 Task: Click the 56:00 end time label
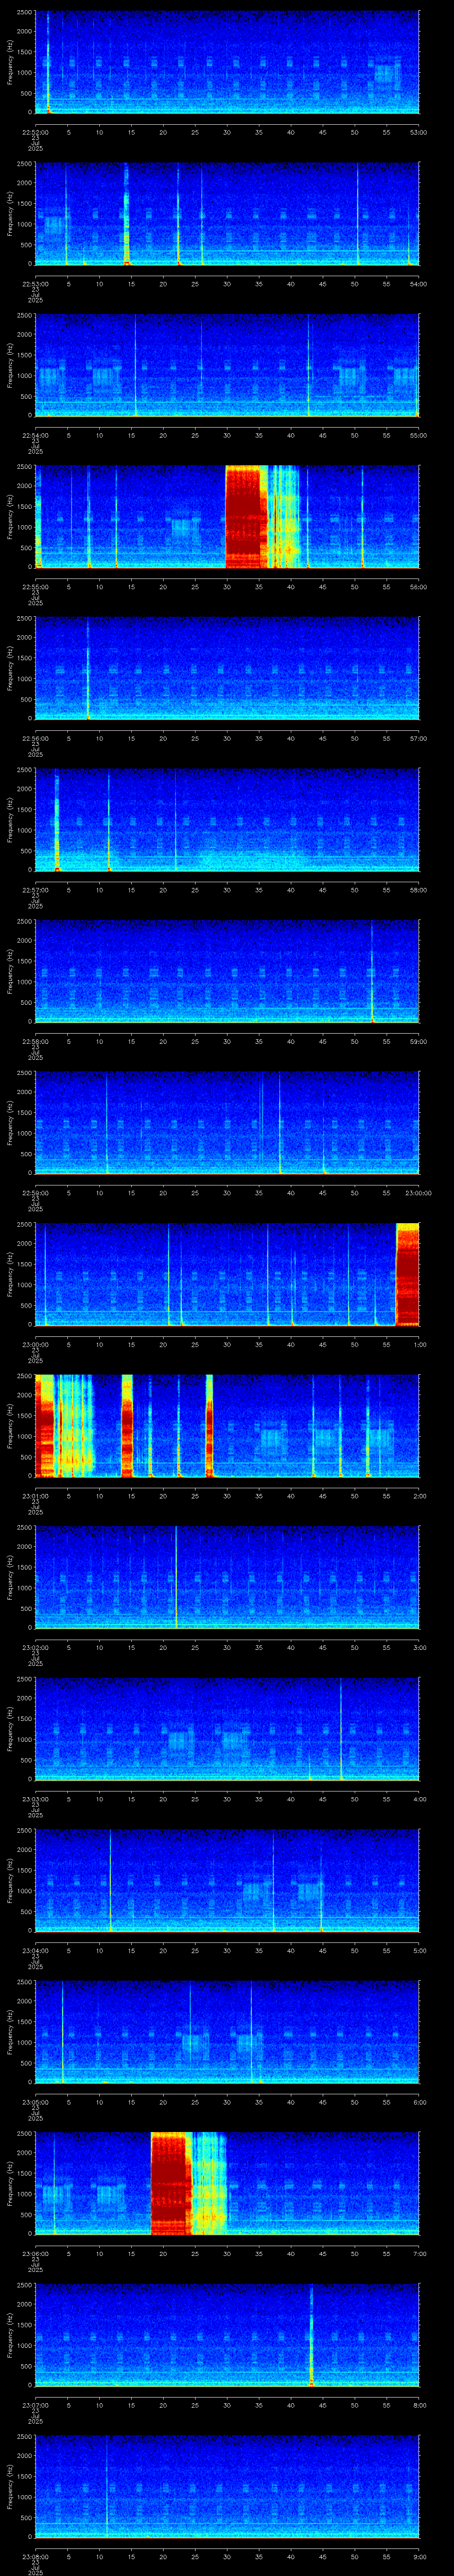(x=419, y=587)
